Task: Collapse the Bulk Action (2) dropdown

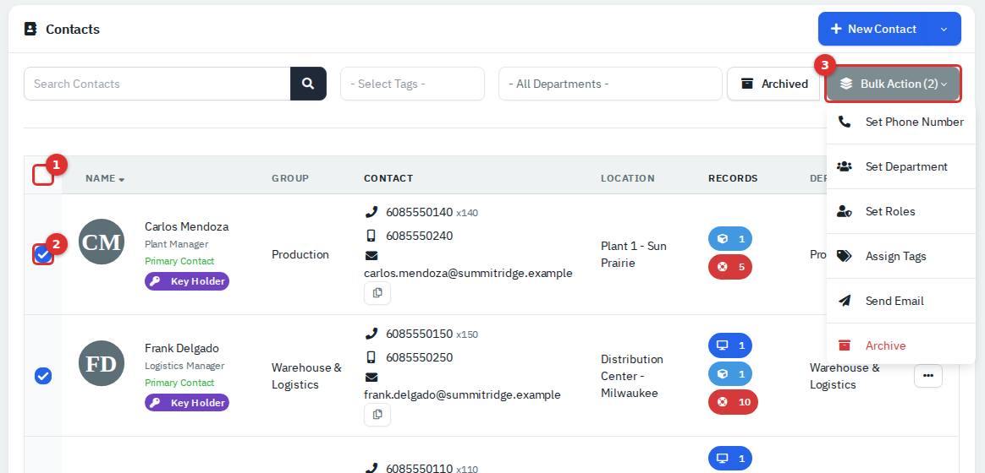Action: [x=894, y=84]
